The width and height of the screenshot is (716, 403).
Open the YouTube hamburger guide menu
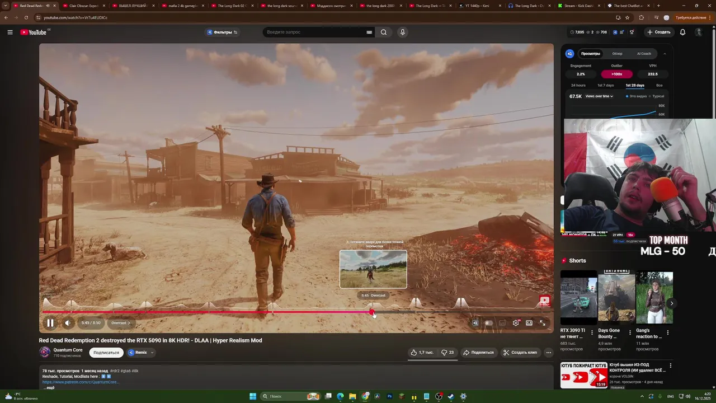[10, 32]
